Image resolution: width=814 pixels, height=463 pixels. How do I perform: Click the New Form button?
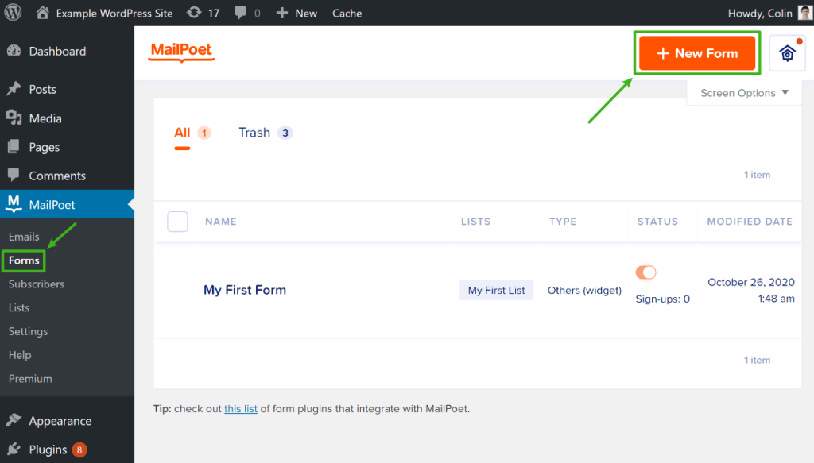[696, 53]
